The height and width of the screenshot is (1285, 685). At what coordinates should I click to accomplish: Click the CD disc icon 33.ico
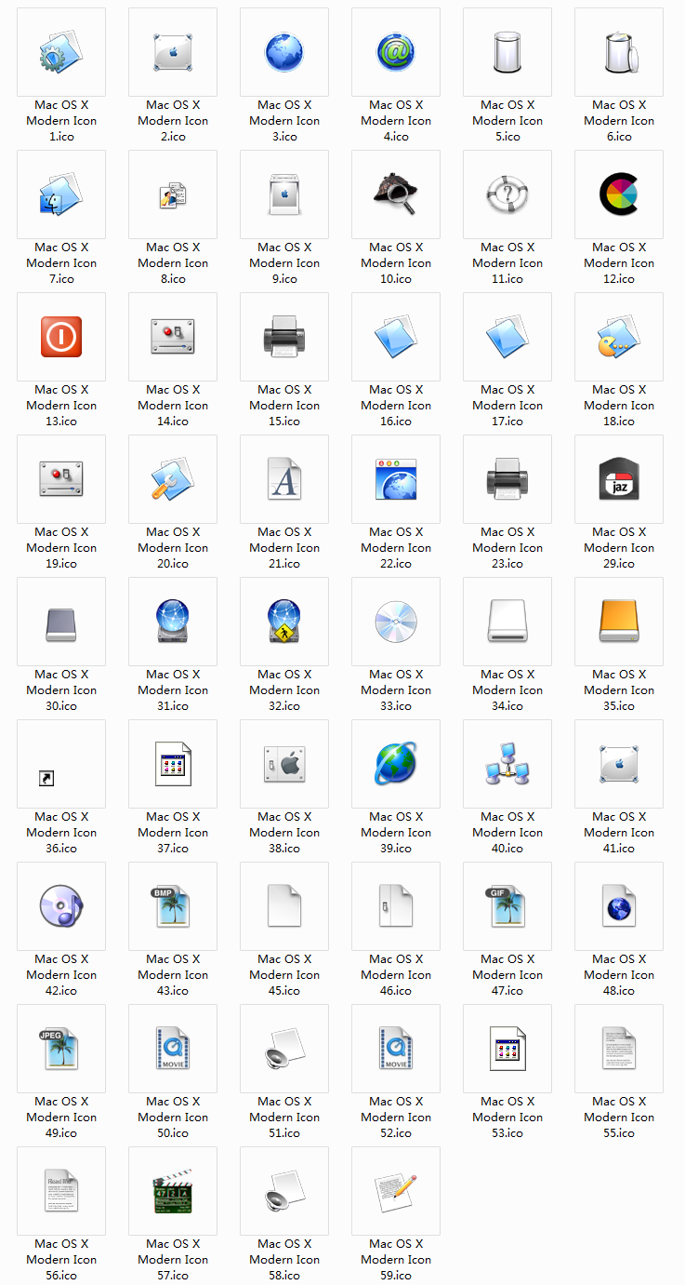396,622
